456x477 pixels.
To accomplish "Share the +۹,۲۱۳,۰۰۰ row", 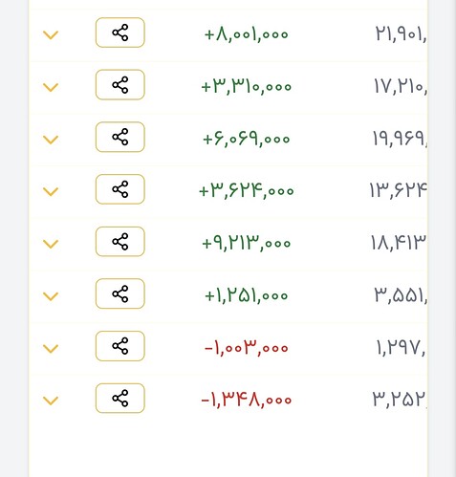I will click(120, 242).
